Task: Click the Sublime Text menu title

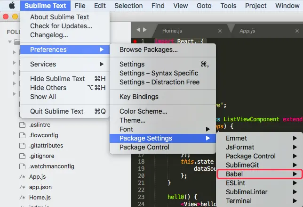Action: (x=45, y=6)
